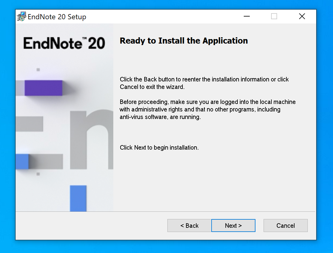Viewport: 333px width, 253px height.
Task: Click the 'Click the Back button' instruction text
Action: pyautogui.click(x=204, y=83)
